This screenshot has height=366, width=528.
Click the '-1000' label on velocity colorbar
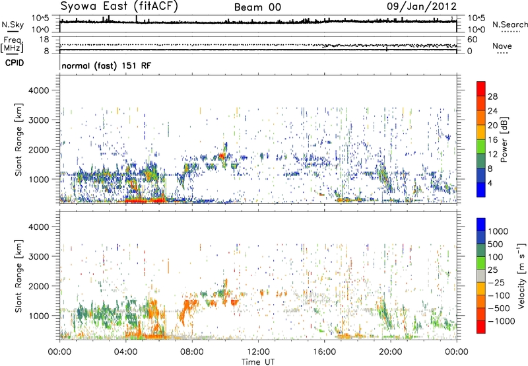pyautogui.click(x=502, y=321)
